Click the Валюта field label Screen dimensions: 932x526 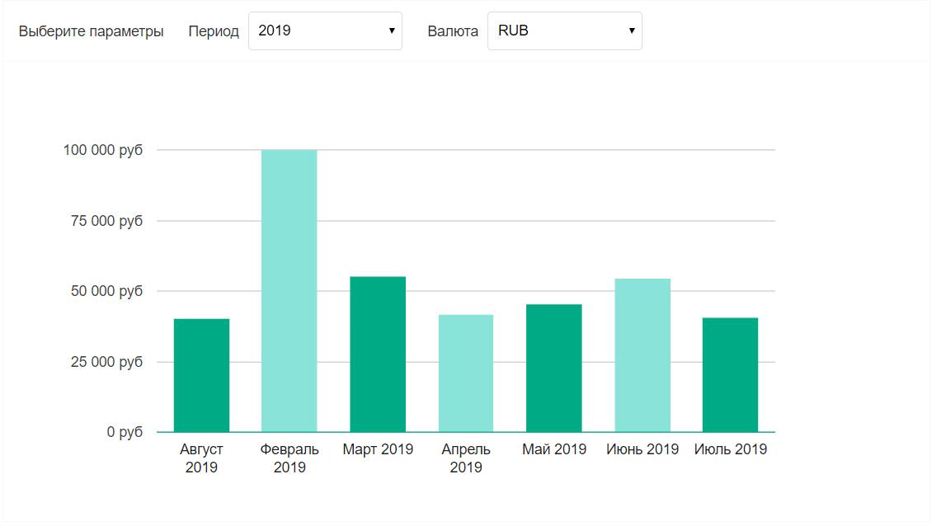pyautogui.click(x=453, y=31)
